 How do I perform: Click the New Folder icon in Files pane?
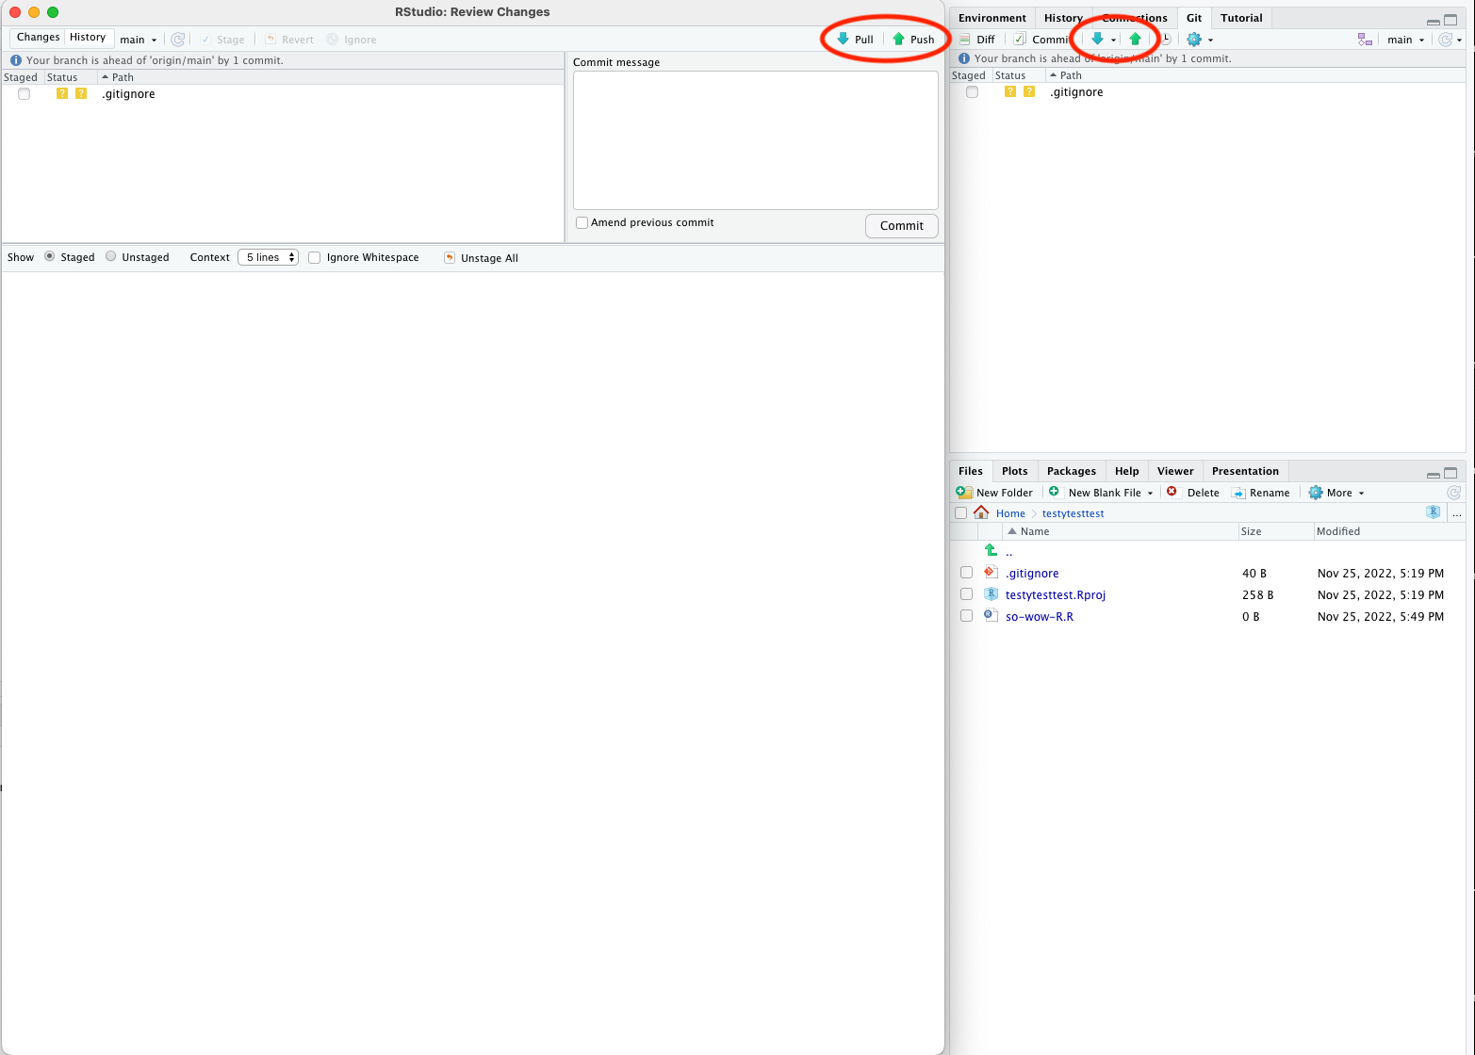pyautogui.click(x=964, y=493)
